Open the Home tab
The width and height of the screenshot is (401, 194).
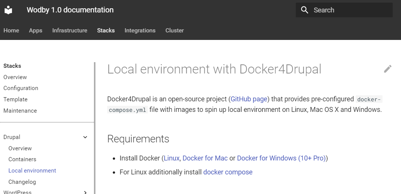[11, 31]
